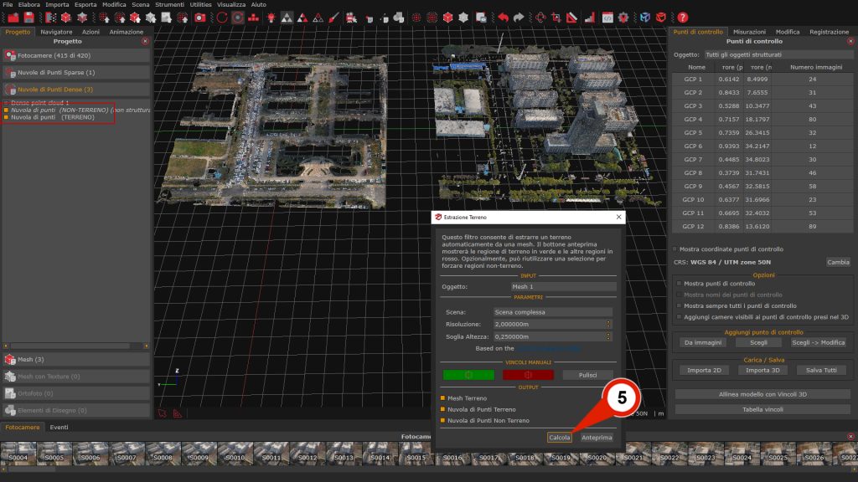Close the Progetto panel with red X
This screenshot has height=482, width=858.
(145, 41)
